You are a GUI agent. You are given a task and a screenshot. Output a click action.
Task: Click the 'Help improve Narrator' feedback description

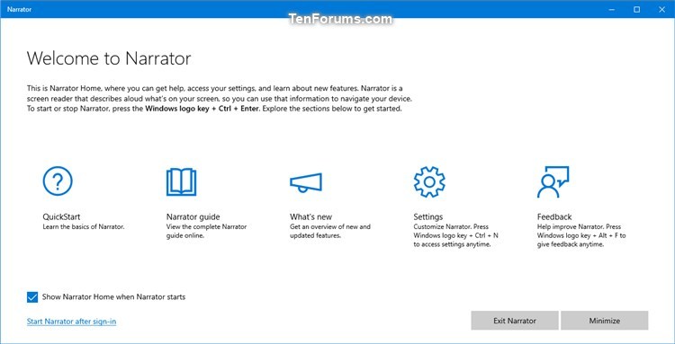click(x=581, y=236)
